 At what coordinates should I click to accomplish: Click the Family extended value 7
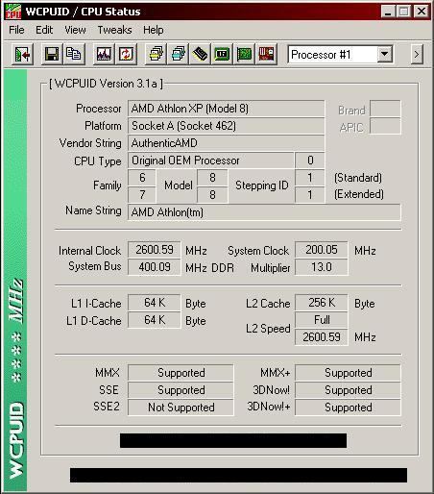[142, 195]
